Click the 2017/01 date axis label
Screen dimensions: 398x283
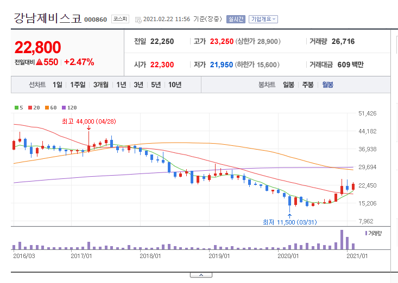click(x=81, y=256)
